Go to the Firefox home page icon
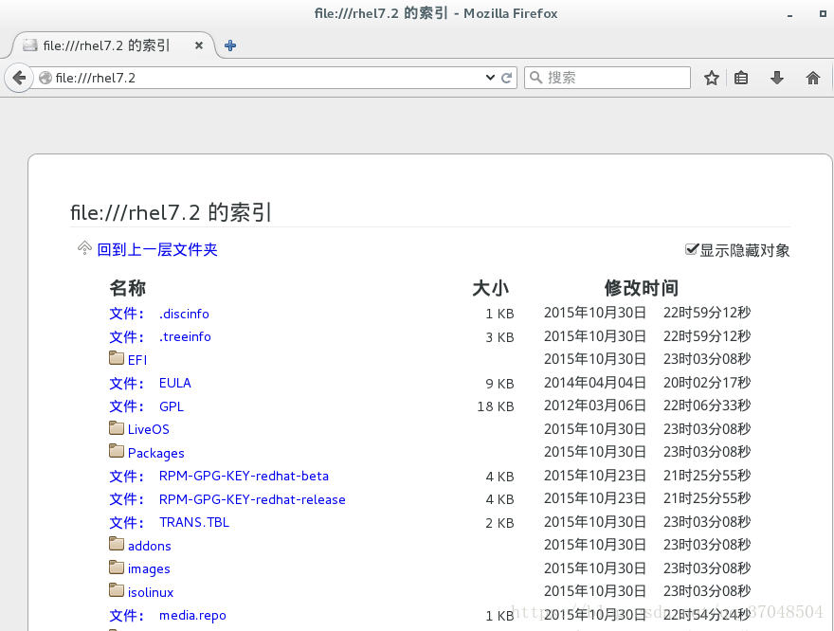This screenshot has height=631, width=834. (x=813, y=78)
